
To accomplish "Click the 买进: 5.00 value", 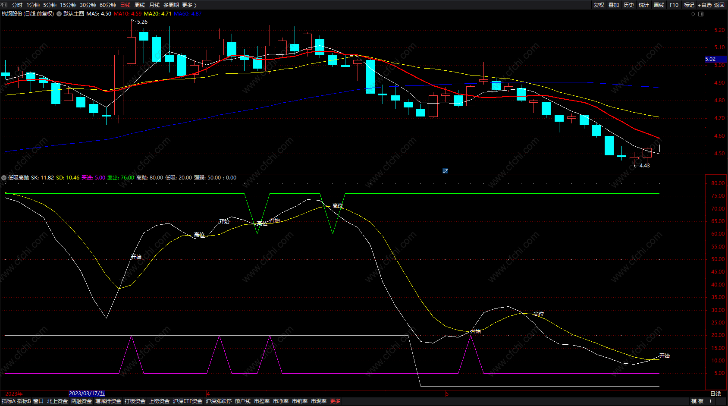I will point(94,178).
